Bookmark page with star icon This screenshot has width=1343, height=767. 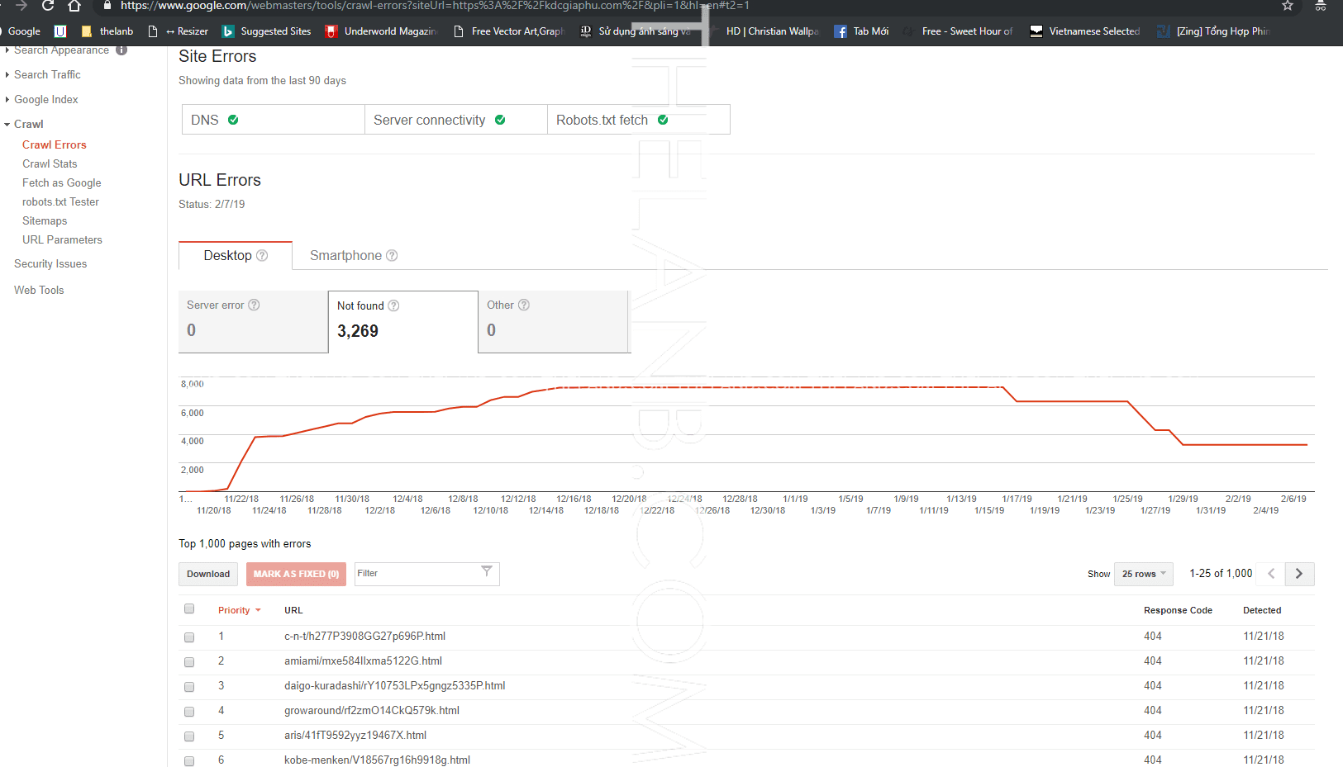point(1287,6)
